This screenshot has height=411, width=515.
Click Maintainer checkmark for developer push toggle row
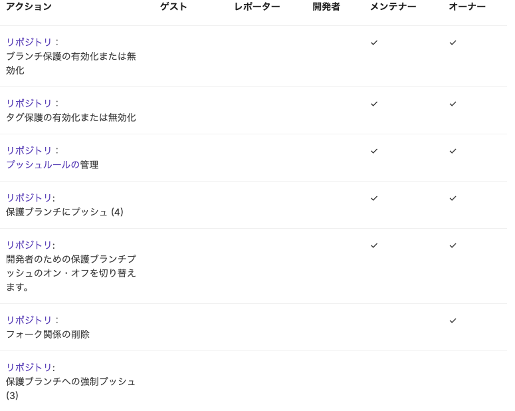[x=374, y=245]
